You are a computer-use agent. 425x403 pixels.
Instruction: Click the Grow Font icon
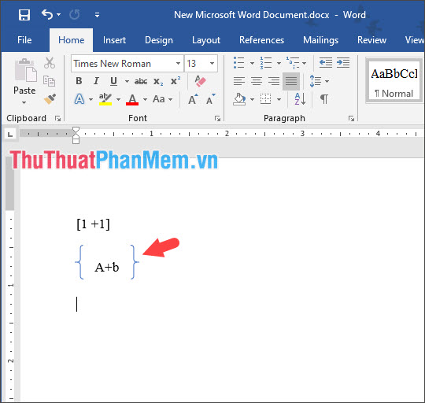pyautogui.click(x=193, y=99)
